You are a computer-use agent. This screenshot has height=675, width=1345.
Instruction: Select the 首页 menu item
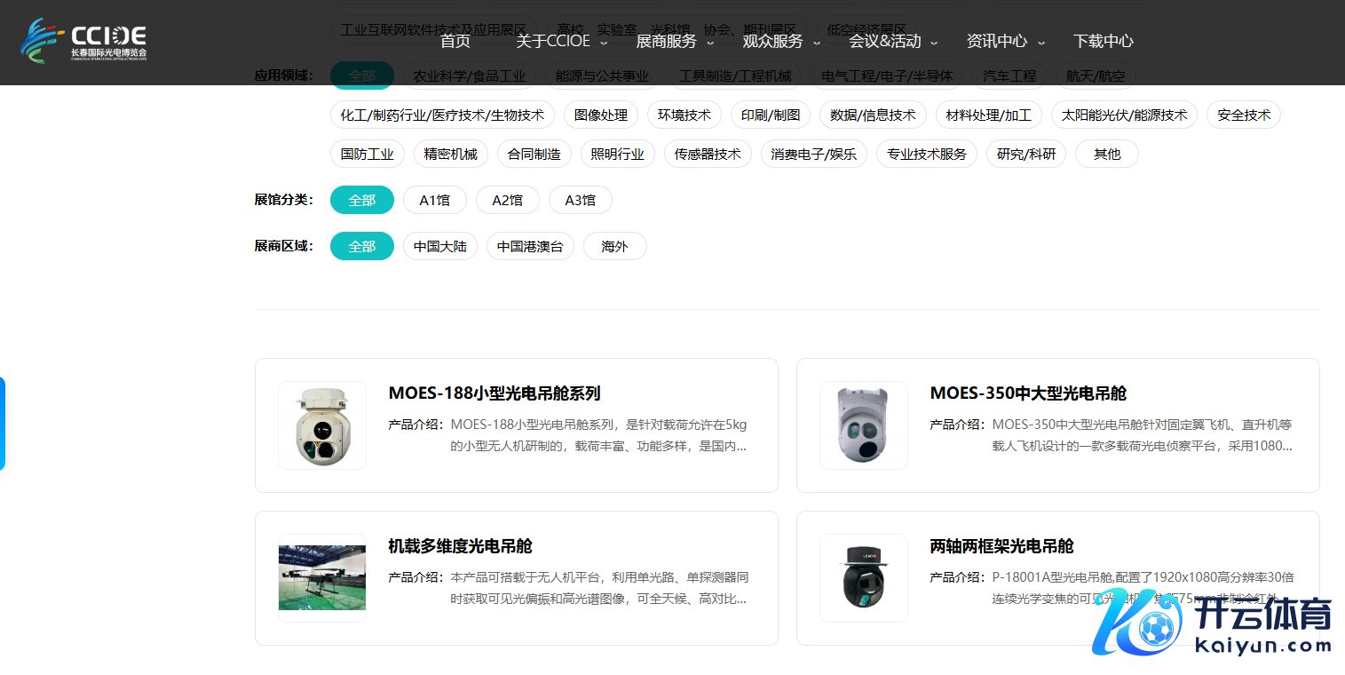pyautogui.click(x=455, y=41)
